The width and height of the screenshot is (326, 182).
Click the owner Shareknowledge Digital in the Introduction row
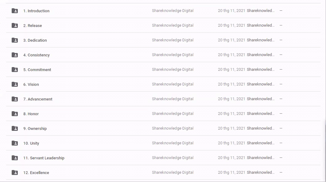coord(173,11)
